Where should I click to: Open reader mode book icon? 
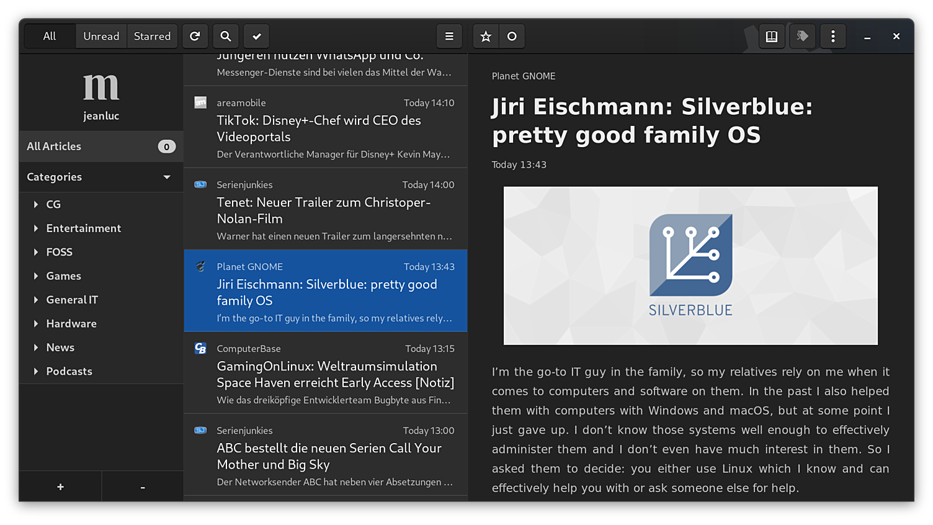pyautogui.click(x=771, y=37)
